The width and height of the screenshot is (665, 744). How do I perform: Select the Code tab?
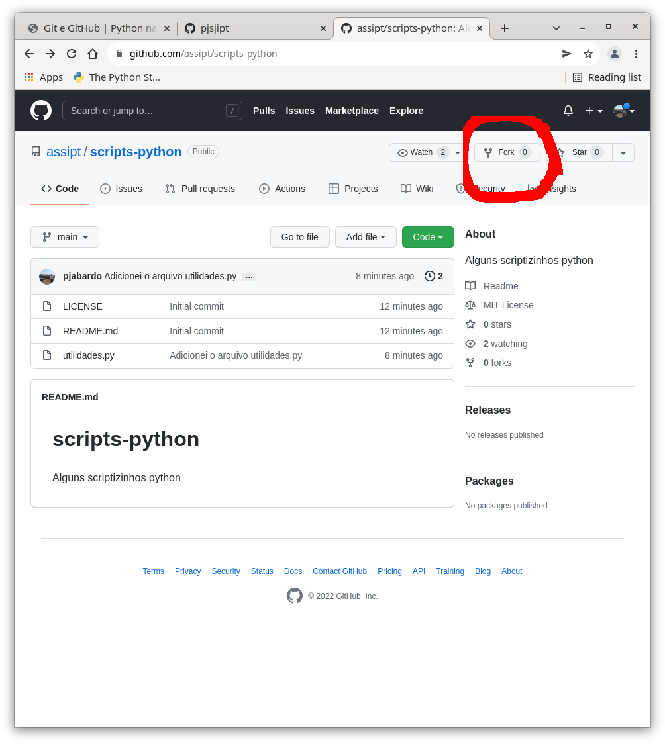click(x=60, y=189)
